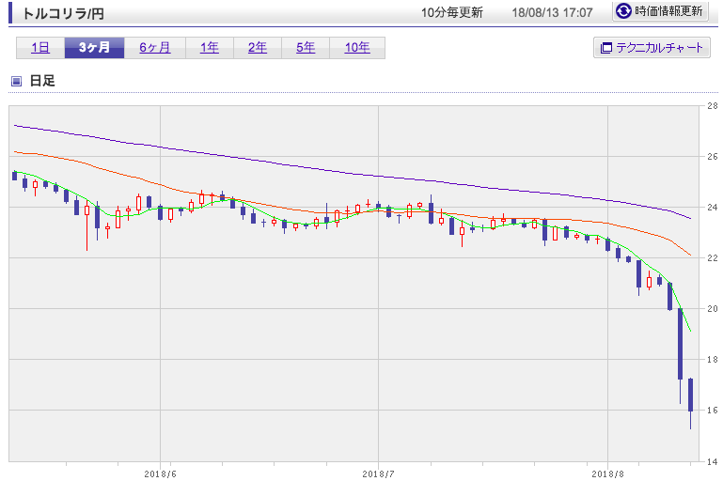Click the square icon beside 日足
723x481 pixels.
coord(16,82)
